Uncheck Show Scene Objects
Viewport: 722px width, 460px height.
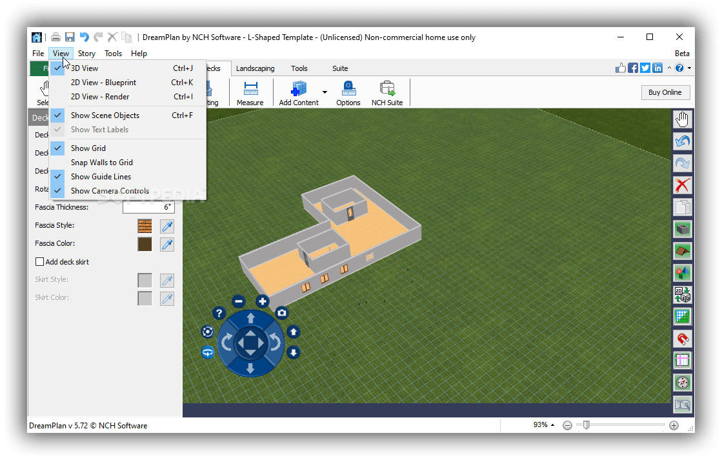pyautogui.click(x=128, y=115)
